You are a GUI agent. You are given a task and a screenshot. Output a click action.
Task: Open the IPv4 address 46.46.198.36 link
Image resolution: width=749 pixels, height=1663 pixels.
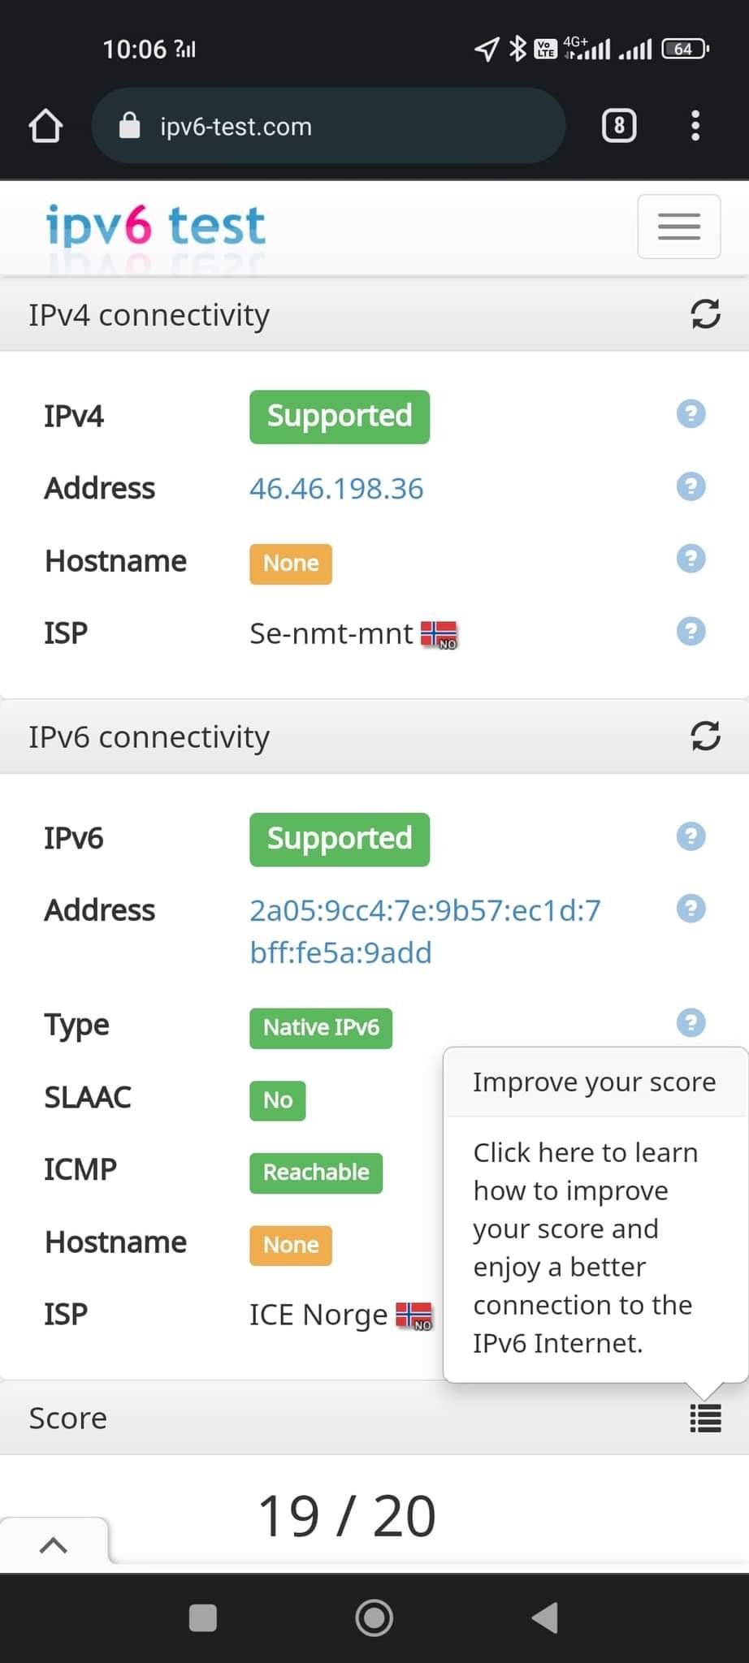pyautogui.click(x=336, y=489)
